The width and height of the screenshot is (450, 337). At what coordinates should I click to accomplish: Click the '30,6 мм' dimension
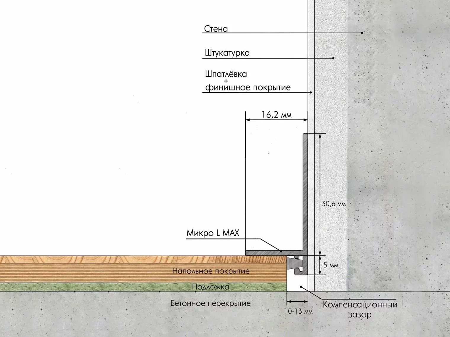(x=334, y=204)
